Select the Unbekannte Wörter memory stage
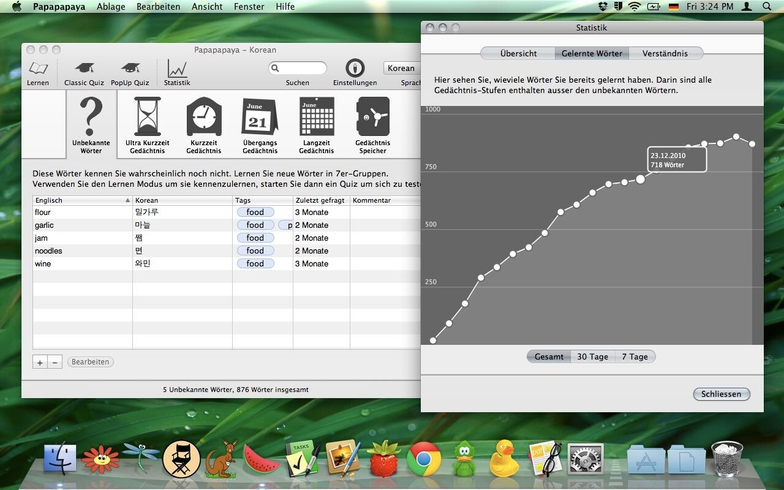The height and width of the screenshot is (490, 784). click(x=91, y=125)
